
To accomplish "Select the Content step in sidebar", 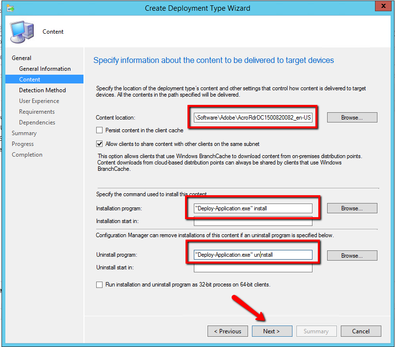I will (x=30, y=80).
